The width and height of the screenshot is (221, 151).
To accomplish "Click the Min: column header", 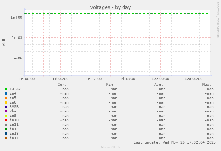I will point(110,85).
